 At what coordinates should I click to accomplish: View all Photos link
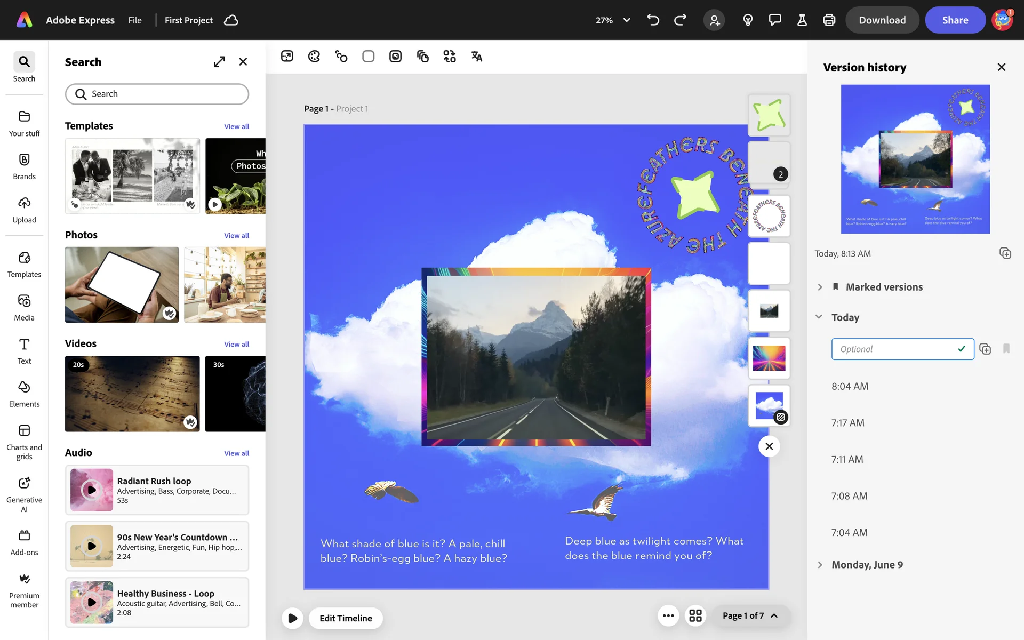point(236,236)
